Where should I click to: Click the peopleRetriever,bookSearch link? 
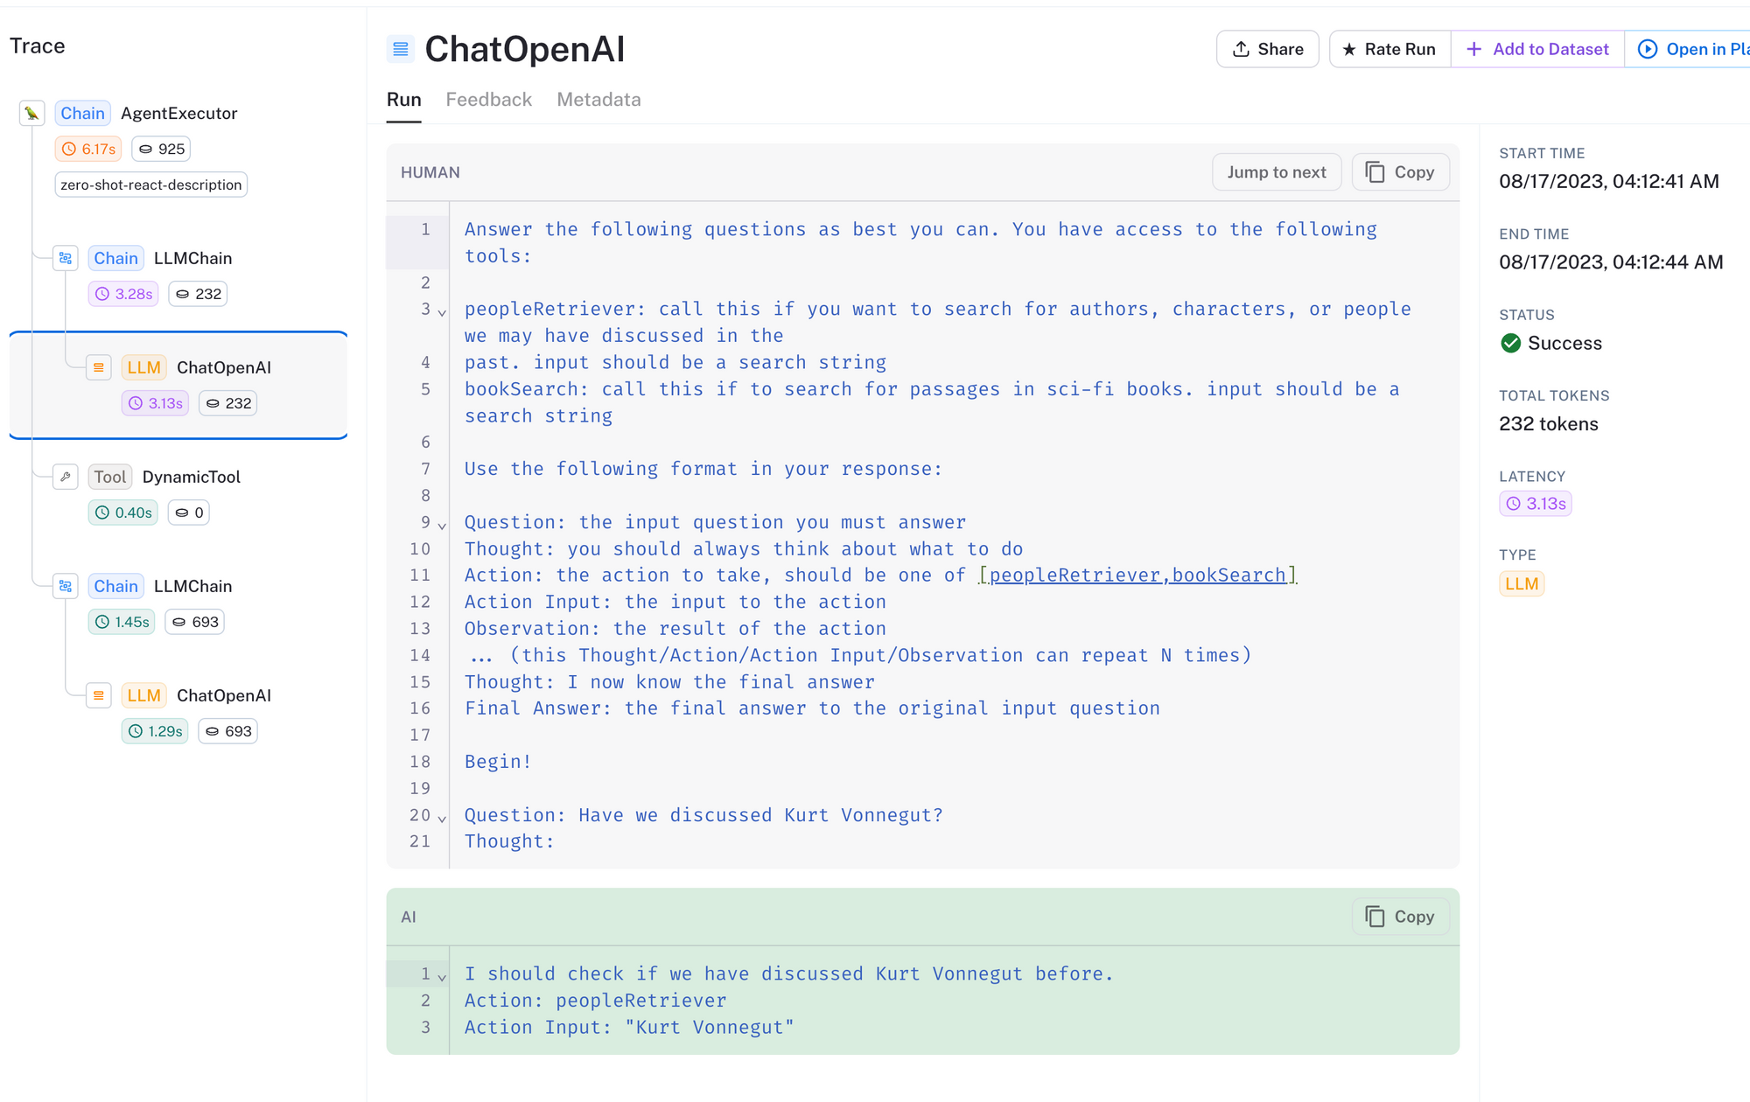click(x=1137, y=575)
